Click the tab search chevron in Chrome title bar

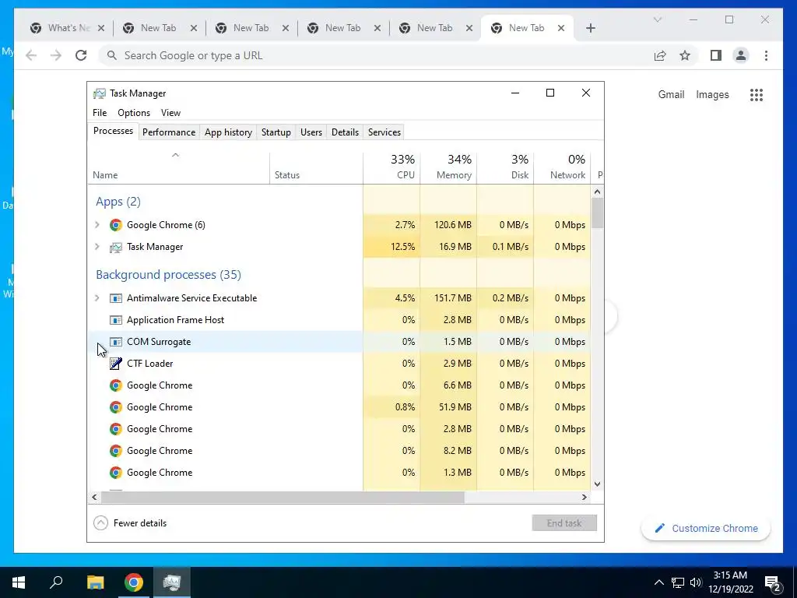tap(657, 19)
